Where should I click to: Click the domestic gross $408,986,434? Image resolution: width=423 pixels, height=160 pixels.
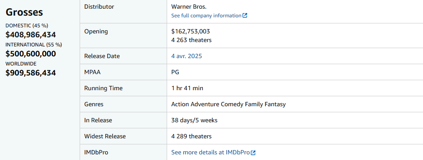[x=31, y=35]
